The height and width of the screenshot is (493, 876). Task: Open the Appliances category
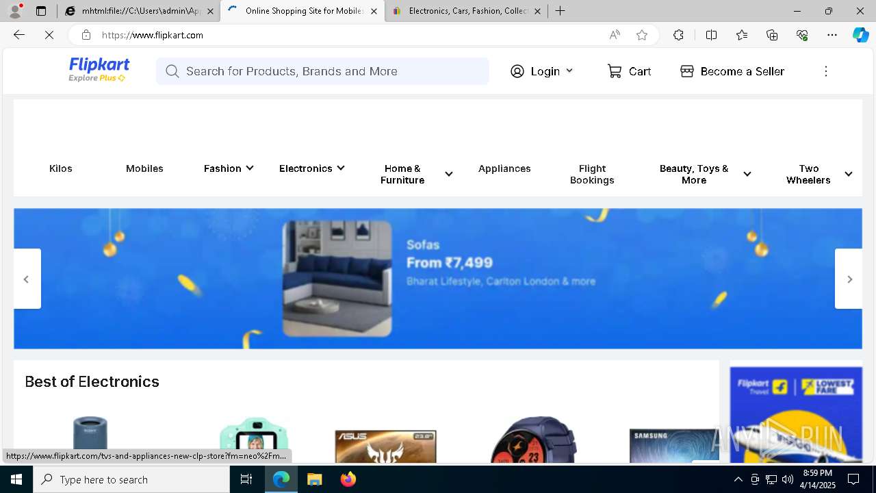[504, 168]
